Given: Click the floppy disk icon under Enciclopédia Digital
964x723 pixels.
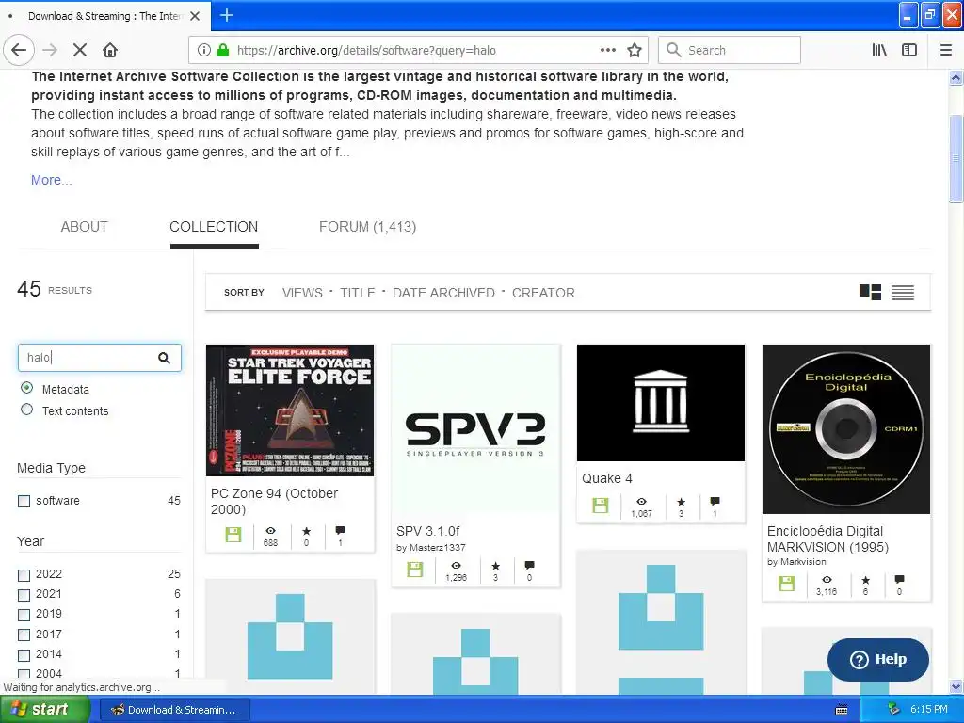Looking at the screenshot, I should (786, 584).
